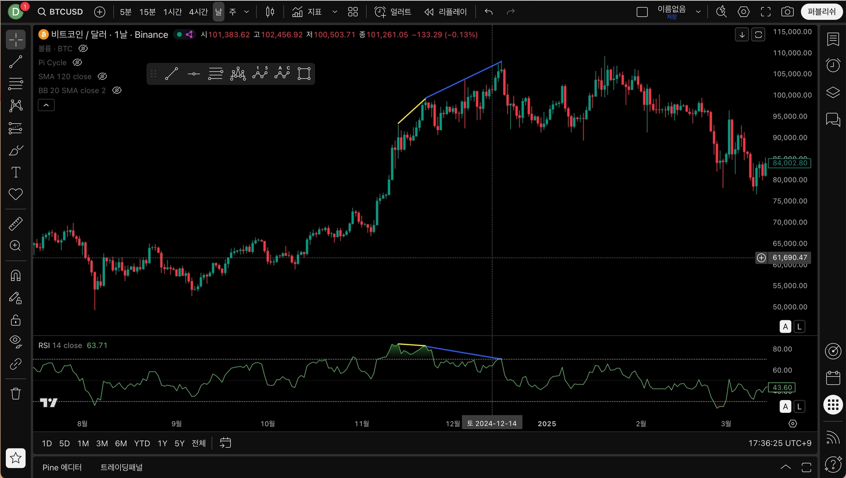
Task: Collapse the indicator legend chevron
Action: click(x=46, y=105)
